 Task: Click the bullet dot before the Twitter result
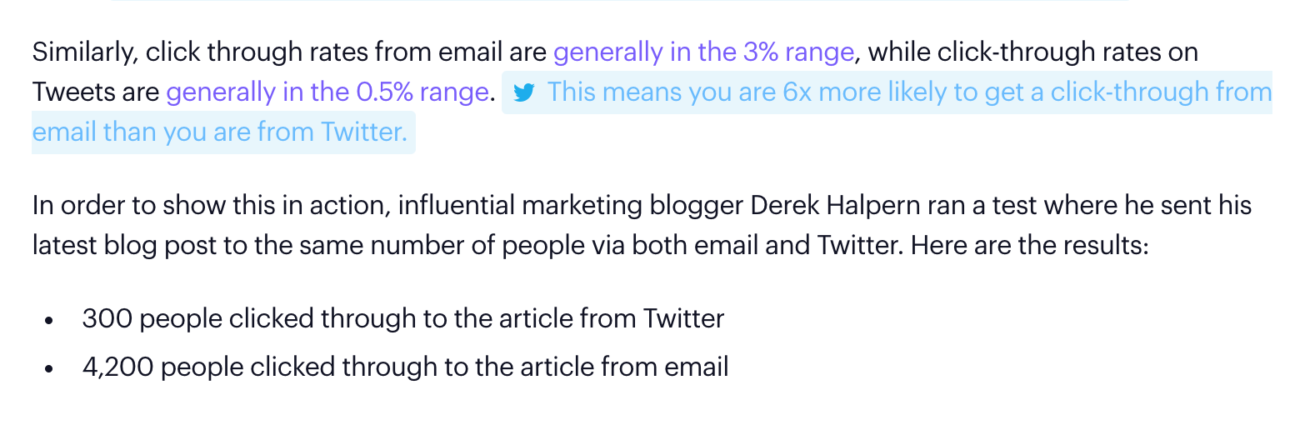point(49,320)
